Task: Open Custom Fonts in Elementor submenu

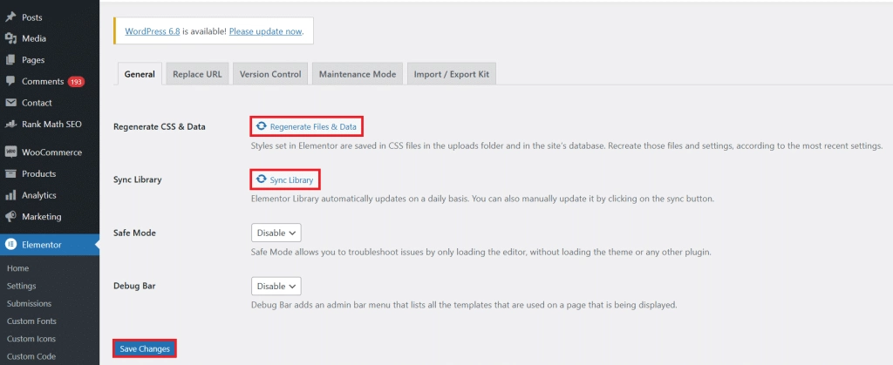Action: click(31, 321)
